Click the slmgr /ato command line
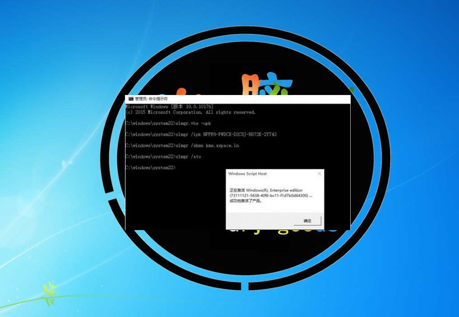The width and height of the screenshot is (459, 317). tap(163, 156)
